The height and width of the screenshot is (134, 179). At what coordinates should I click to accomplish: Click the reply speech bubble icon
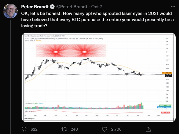(24, 129)
